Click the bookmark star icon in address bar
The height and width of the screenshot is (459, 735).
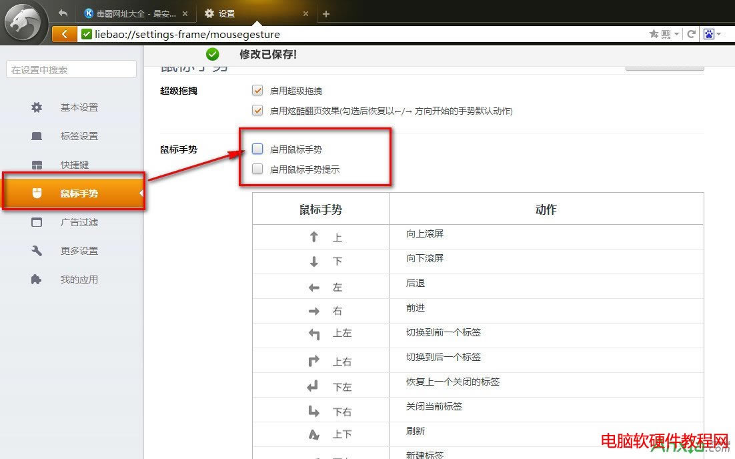pyautogui.click(x=654, y=34)
